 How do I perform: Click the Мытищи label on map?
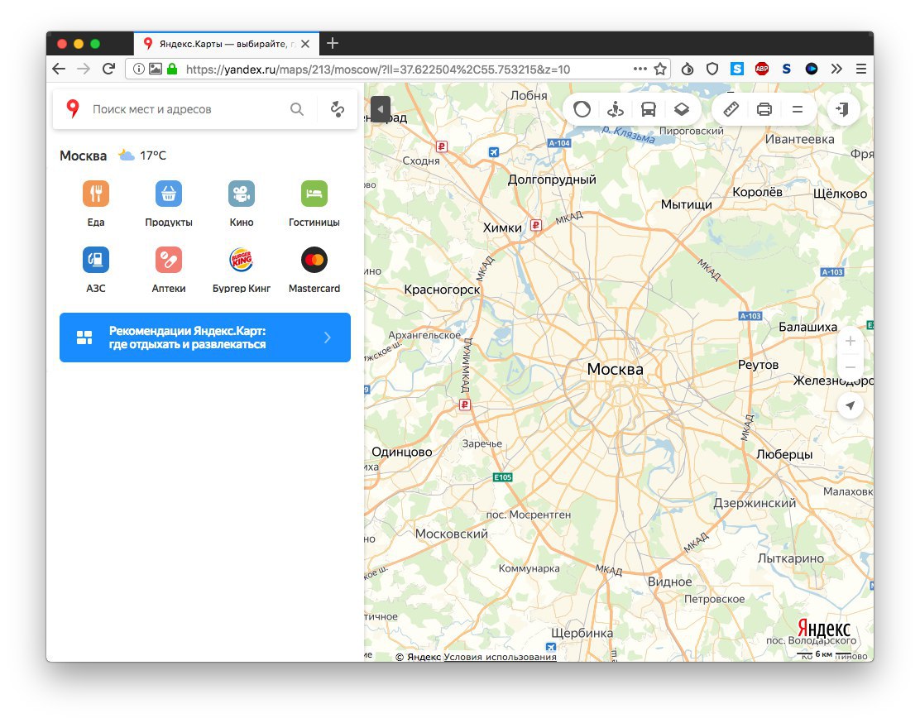[x=687, y=204]
